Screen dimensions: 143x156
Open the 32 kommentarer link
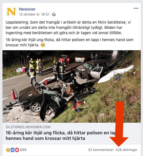pyautogui.click(x=101, y=150)
